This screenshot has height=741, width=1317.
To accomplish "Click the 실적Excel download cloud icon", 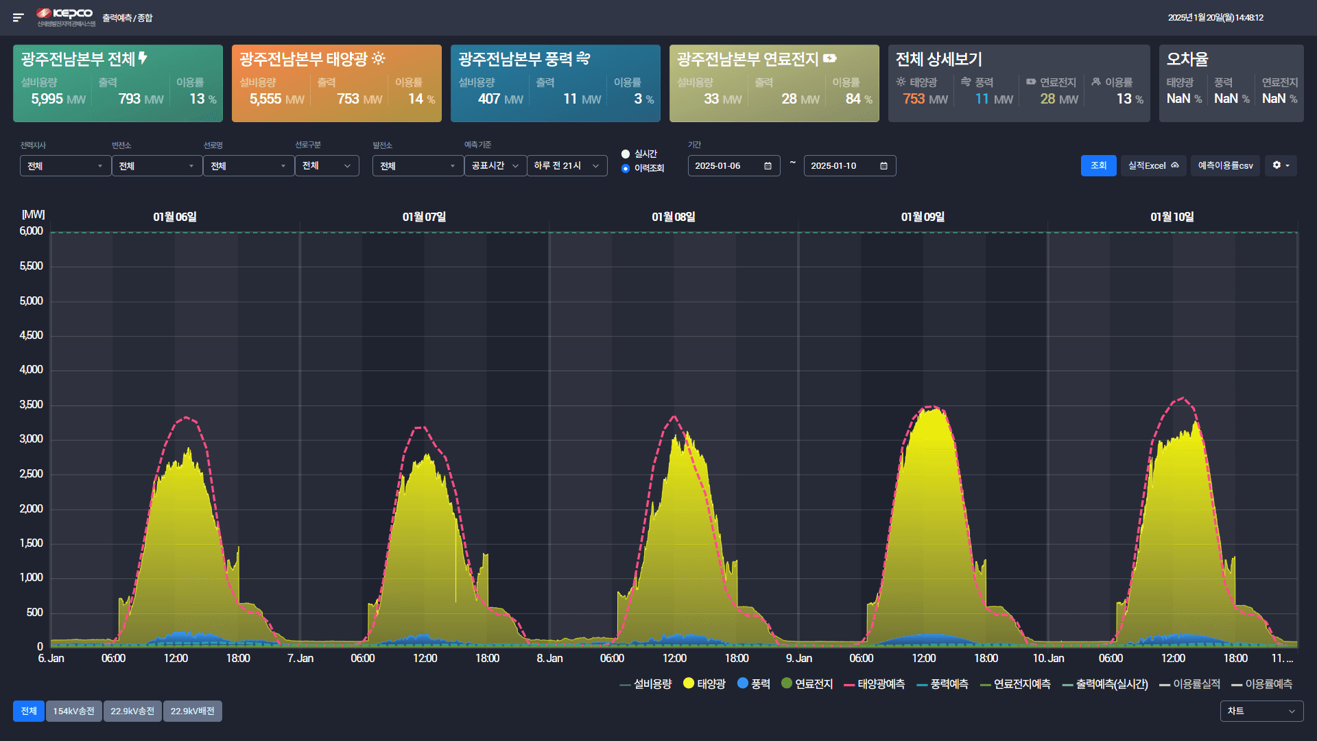I will (x=1175, y=165).
